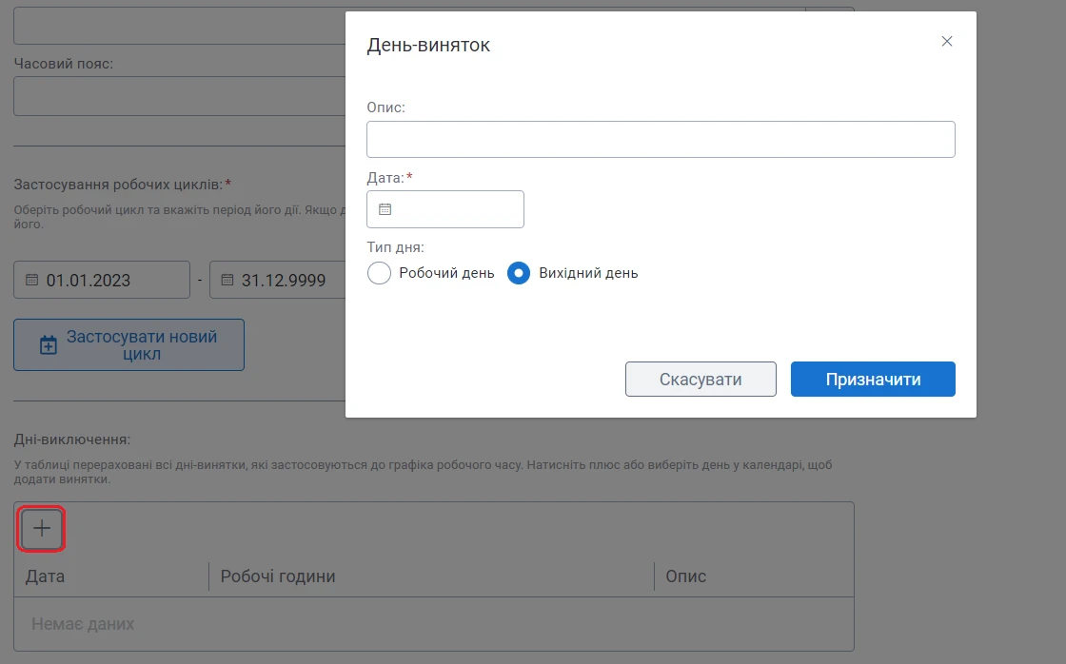
Task: Click calendar icon beside 01.01.2023
Action: pyautogui.click(x=32, y=280)
